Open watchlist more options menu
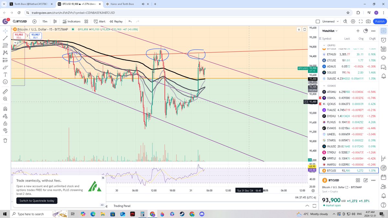388x218 pixels. (373, 31)
